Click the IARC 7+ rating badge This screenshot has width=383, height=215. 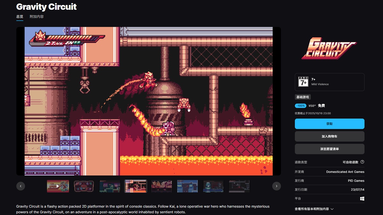(303, 82)
